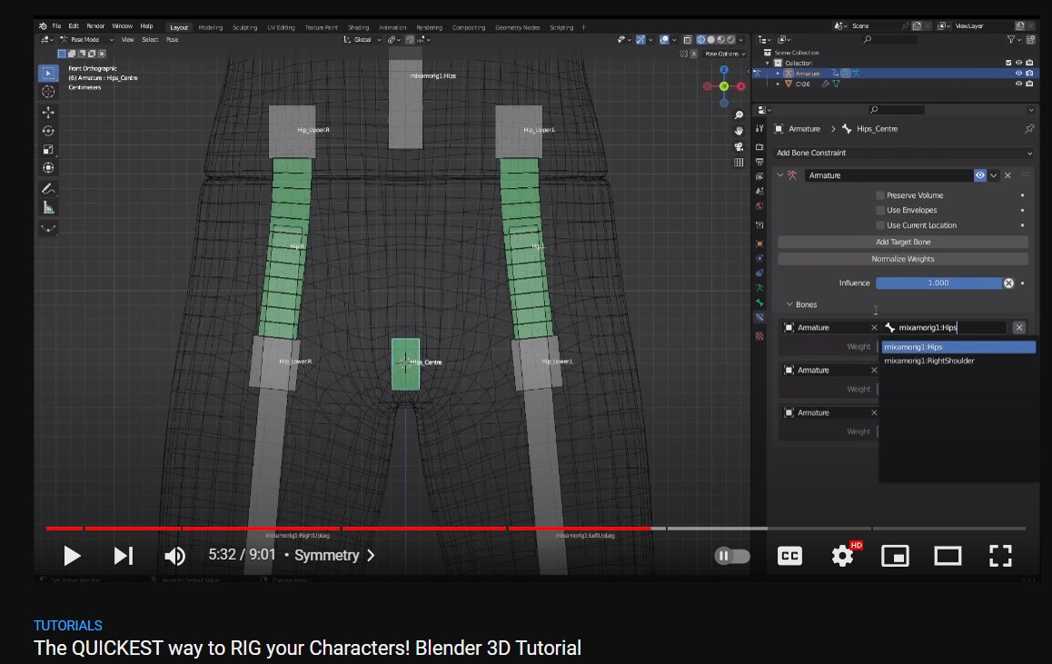Image resolution: width=1052 pixels, height=664 pixels.
Task: Expand Armature item in outliner tree
Action: pos(779,73)
